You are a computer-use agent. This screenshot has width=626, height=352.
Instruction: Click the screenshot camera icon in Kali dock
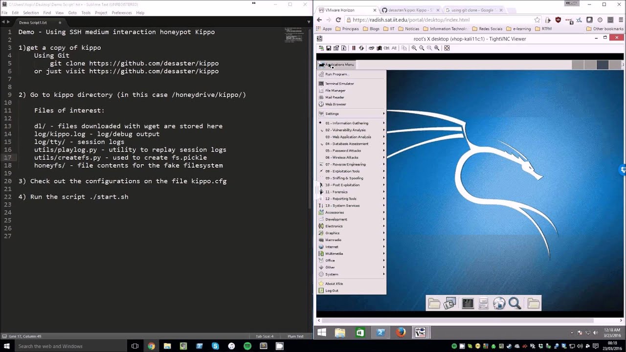(x=449, y=304)
